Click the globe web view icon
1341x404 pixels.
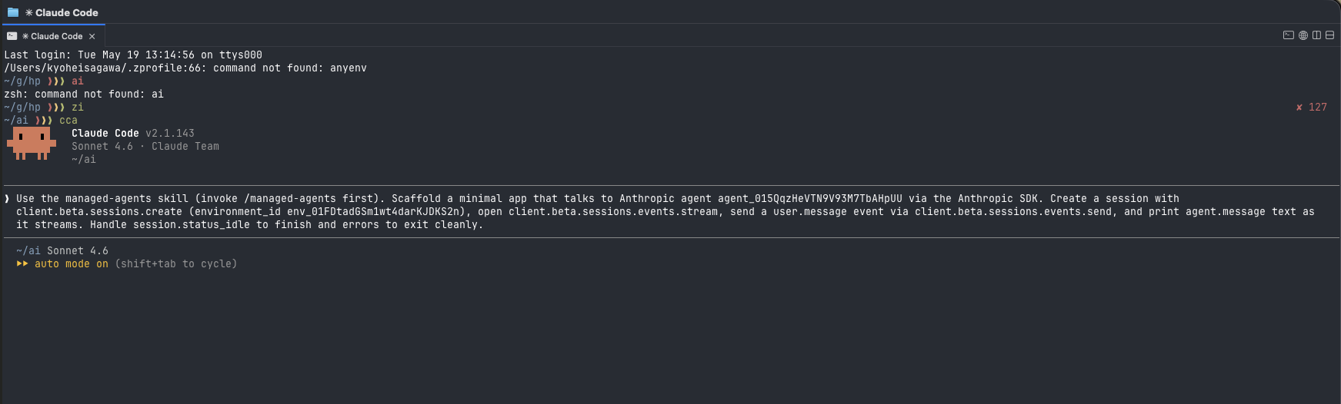tap(1303, 35)
